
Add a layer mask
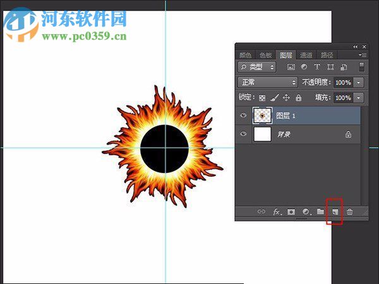click(291, 212)
